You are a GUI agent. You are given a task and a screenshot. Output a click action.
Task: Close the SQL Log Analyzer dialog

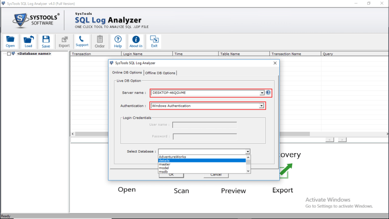pos(275,63)
